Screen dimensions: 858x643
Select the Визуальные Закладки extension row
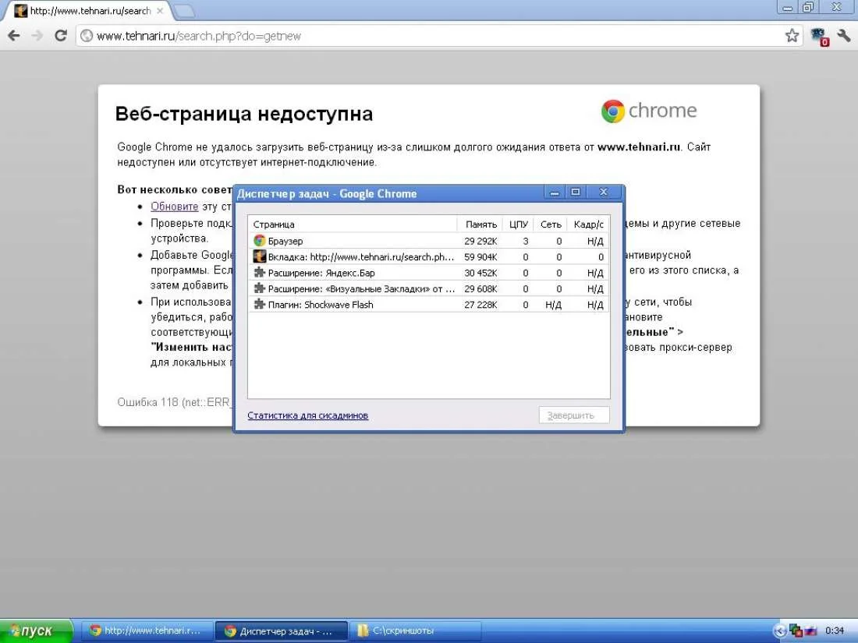[x=429, y=288]
